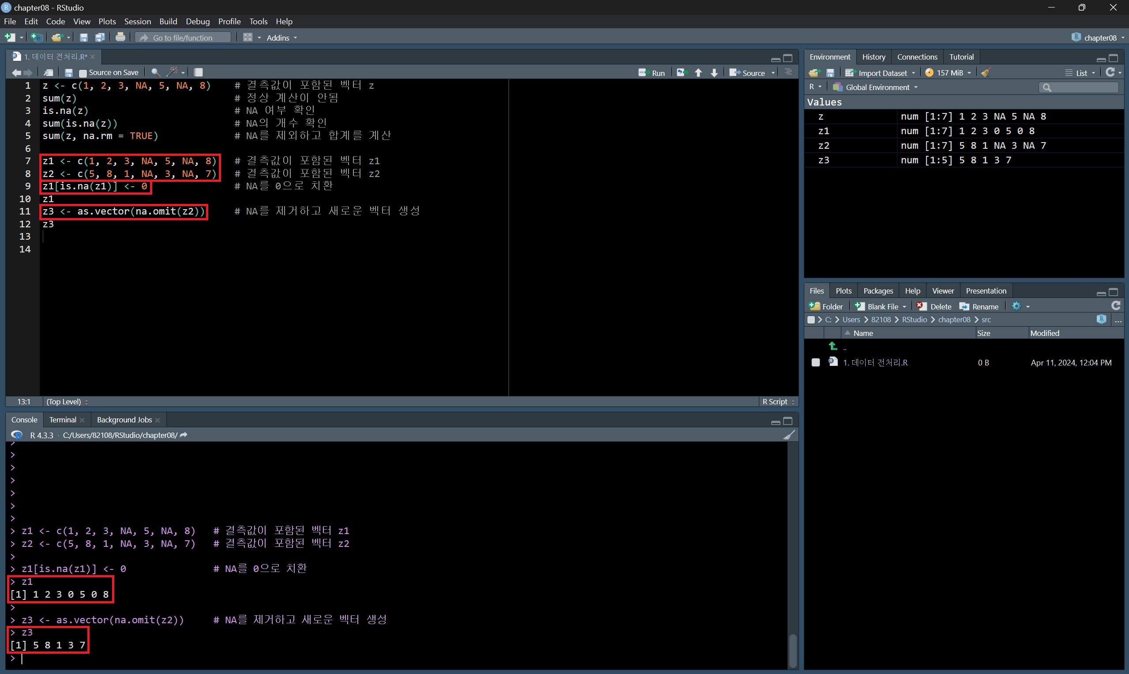Click the clear console broom icon
The image size is (1129, 674).
click(789, 435)
